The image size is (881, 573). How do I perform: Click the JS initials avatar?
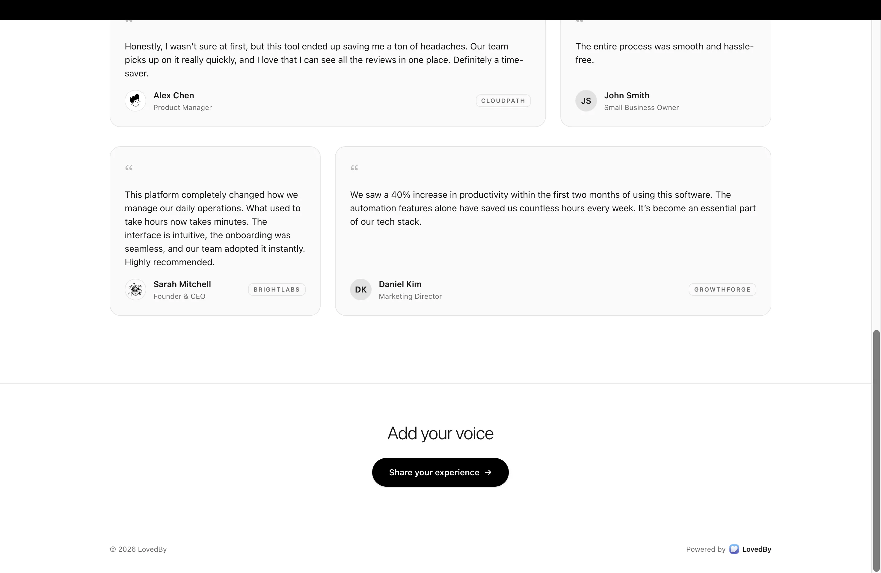coord(586,101)
